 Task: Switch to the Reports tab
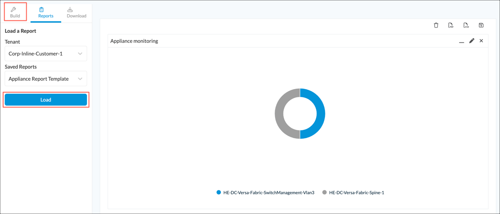(x=45, y=12)
